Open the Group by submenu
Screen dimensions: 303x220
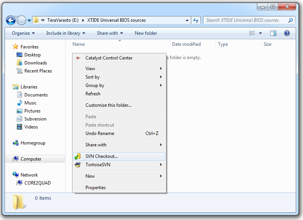[119, 85]
